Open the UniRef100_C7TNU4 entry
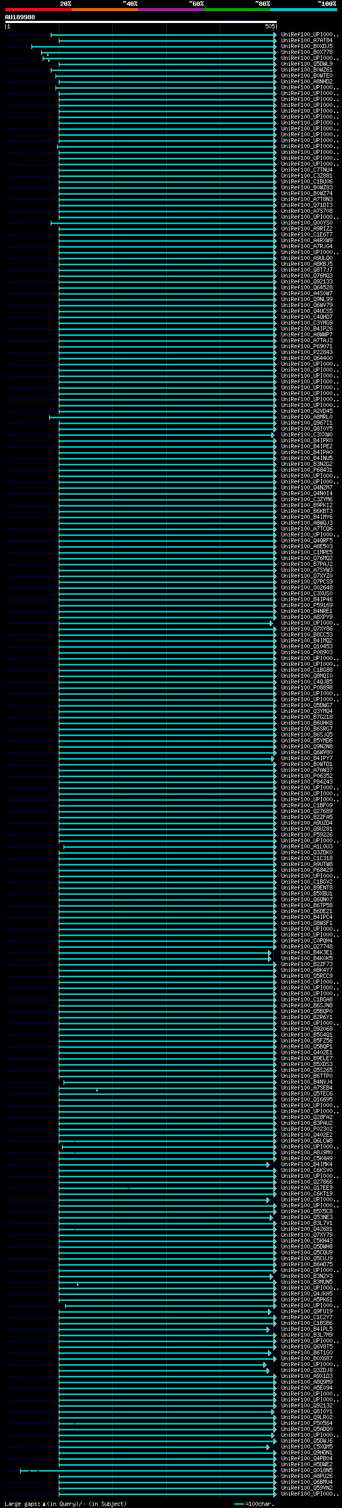Image resolution: width=342 pixels, height=1508 pixels. coord(307,170)
